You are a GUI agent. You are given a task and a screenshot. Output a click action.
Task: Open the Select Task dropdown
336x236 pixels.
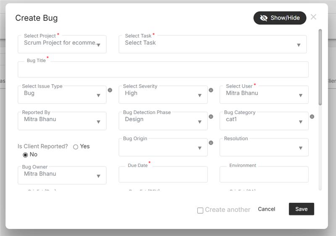pyautogui.click(x=213, y=44)
